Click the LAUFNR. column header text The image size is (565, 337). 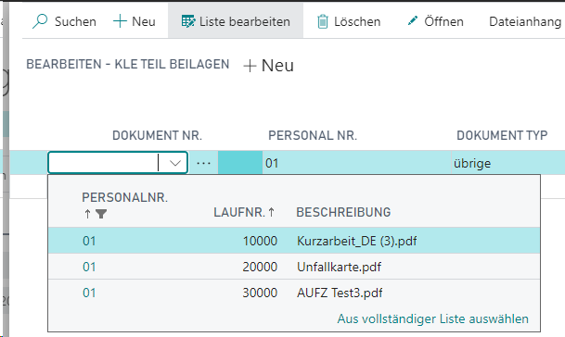click(239, 212)
